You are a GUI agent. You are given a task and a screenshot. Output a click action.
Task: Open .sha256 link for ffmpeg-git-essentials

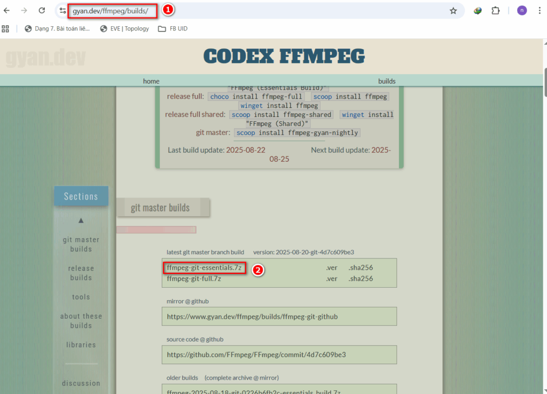pyautogui.click(x=361, y=268)
